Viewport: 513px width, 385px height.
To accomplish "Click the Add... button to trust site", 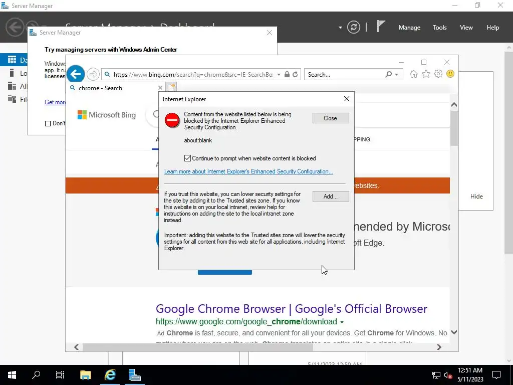I will click(331, 197).
